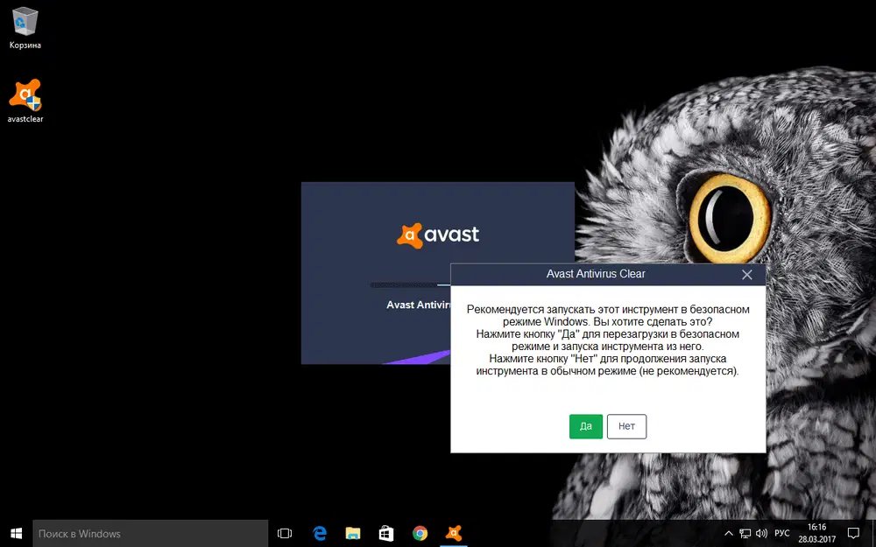This screenshot has height=547, width=876.
Task: Open network status tray icon
Action: click(x=745, y=534)
